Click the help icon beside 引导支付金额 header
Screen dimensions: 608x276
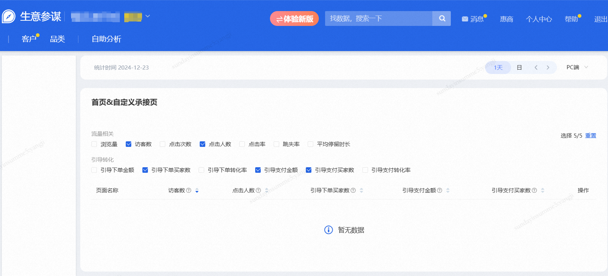[439, 190]
